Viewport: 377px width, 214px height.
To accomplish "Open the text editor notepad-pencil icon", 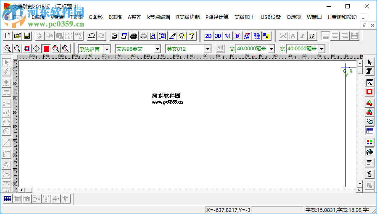I will (312, 36).
